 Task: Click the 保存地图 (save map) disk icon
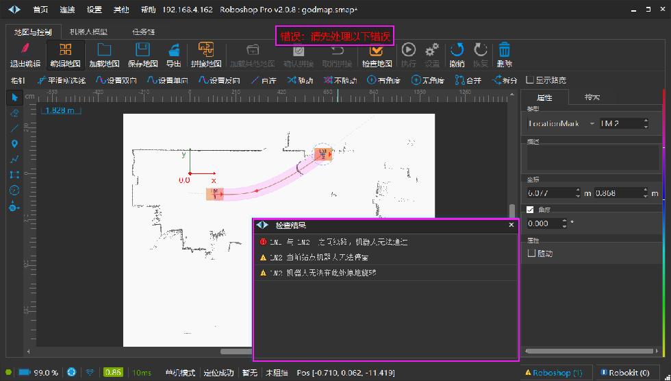142,49
